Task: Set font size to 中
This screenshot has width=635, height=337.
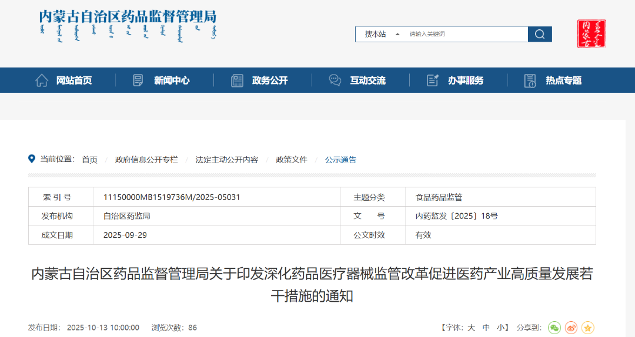Action: coord(486,328)
